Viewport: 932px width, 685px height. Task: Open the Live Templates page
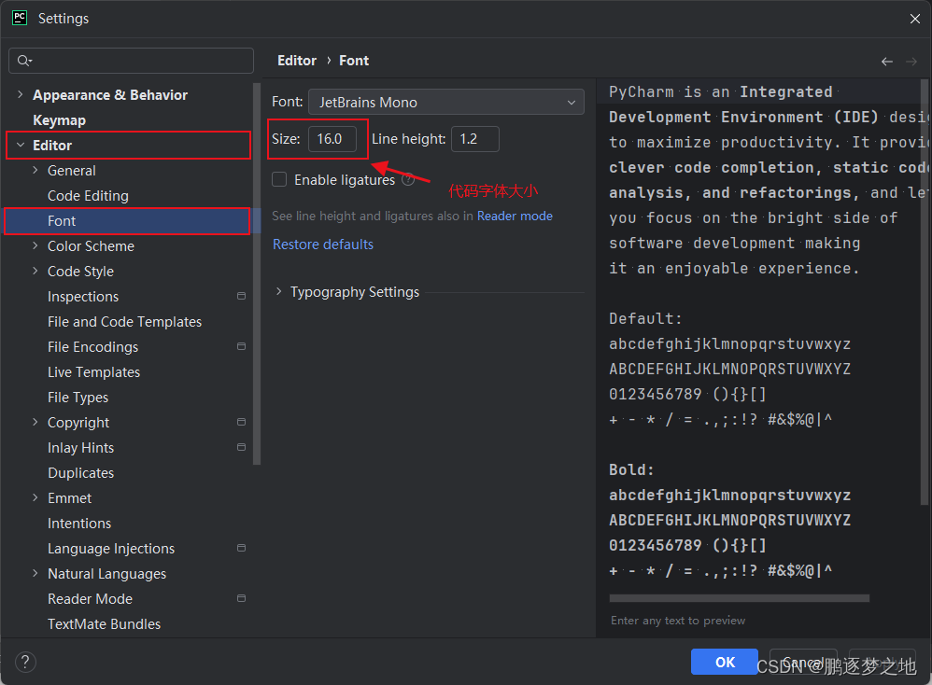(x=94, y=372)
